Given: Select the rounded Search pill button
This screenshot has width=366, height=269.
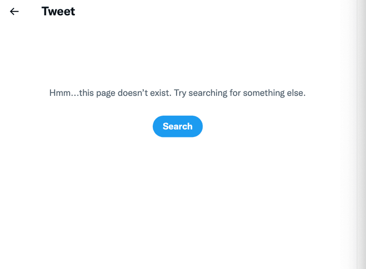Looking at the screenshot, I should pos(178,126).
